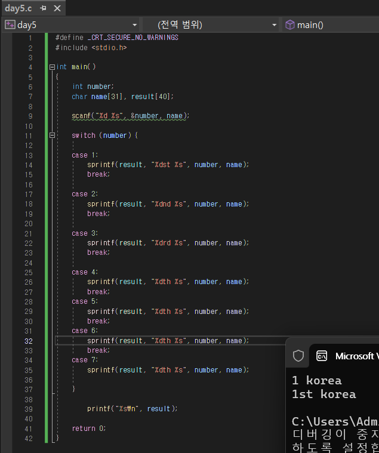The width and height of the screenshot is (379, 453).
Task: Click the day5 project icon
Action: coord(10,24)
